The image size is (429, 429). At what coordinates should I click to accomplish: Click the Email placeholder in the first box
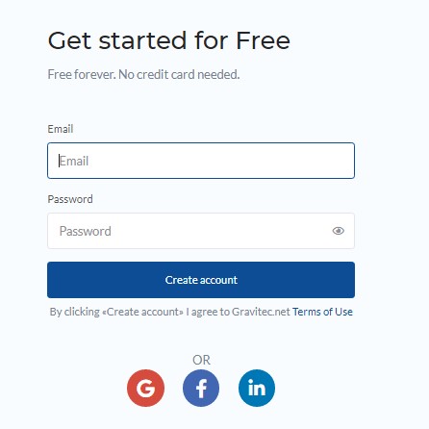(x=74, y=161)
